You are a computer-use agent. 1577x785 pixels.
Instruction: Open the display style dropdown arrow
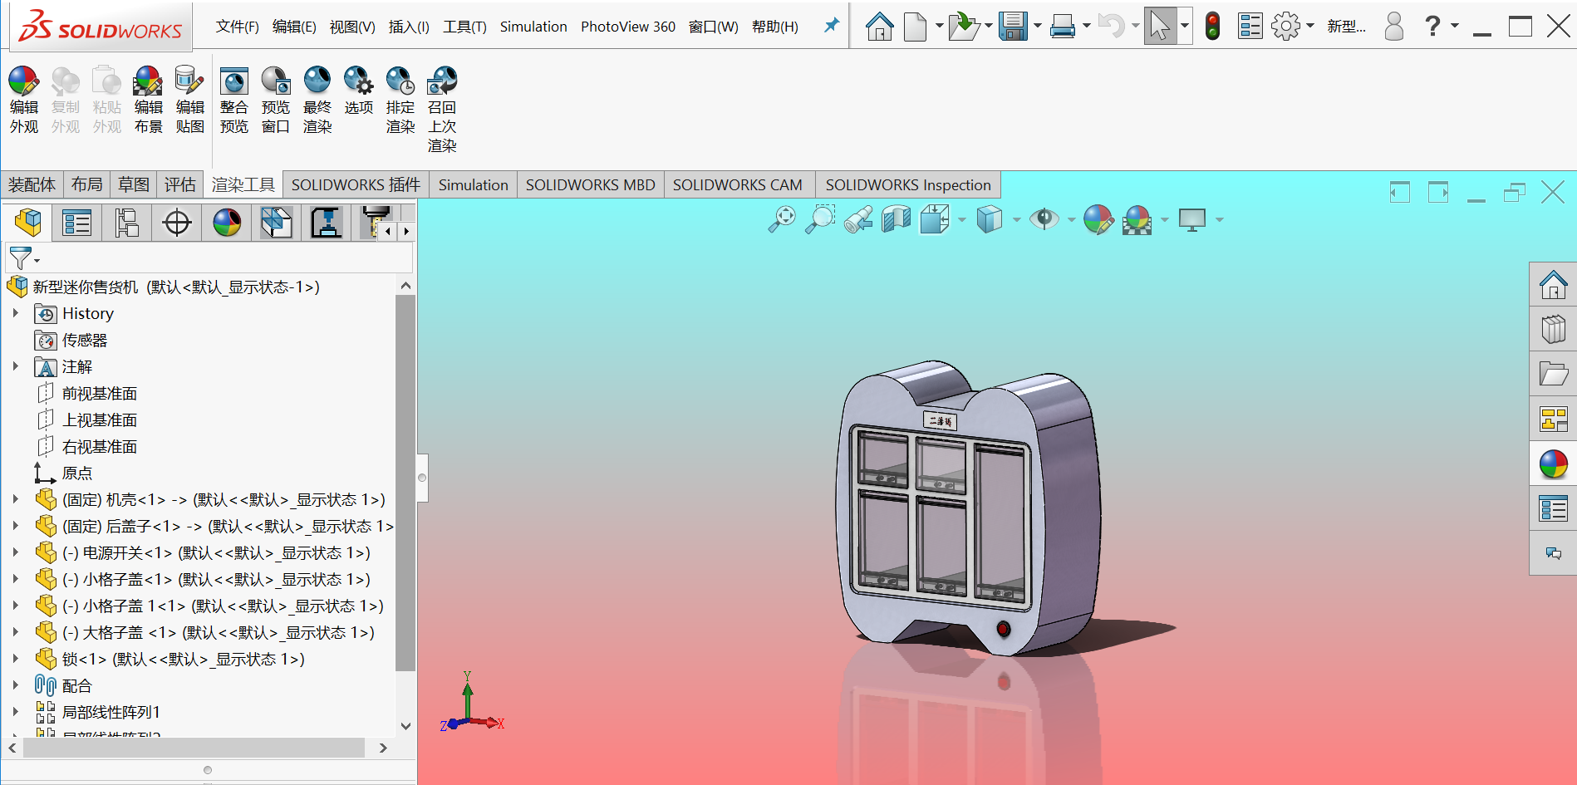pyautogui.click(x=1016, y=220)
